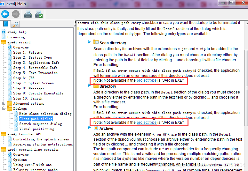Click the Scan directory folder icon
This screenshot has height=171, width=248.
click(96, 42)
